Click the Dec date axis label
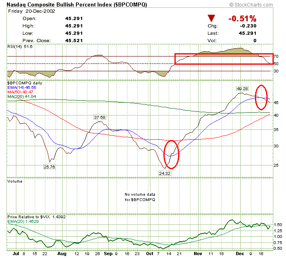The height and width of the screenshot is (258, 286). pyautogui.click(x=240, y=253)
